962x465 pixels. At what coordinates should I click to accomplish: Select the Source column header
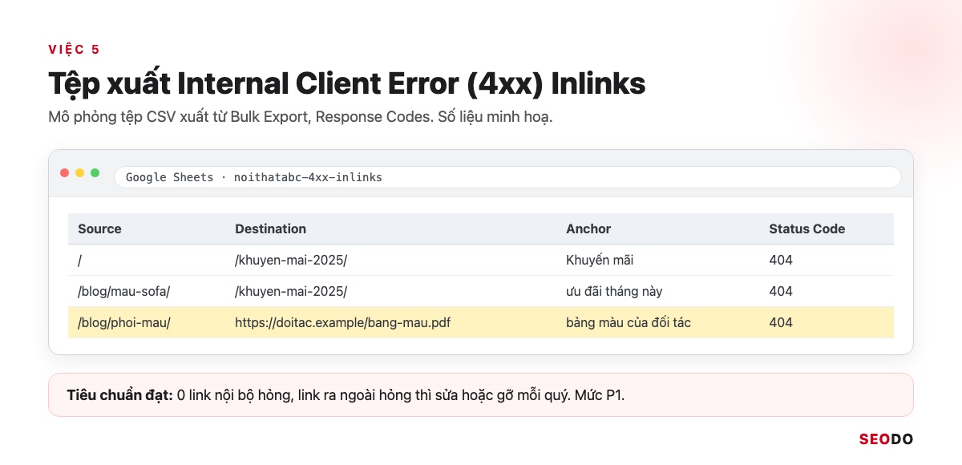99,228
